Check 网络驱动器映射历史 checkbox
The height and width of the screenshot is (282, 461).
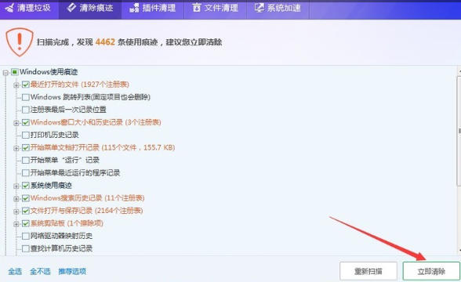pos(26,237)
